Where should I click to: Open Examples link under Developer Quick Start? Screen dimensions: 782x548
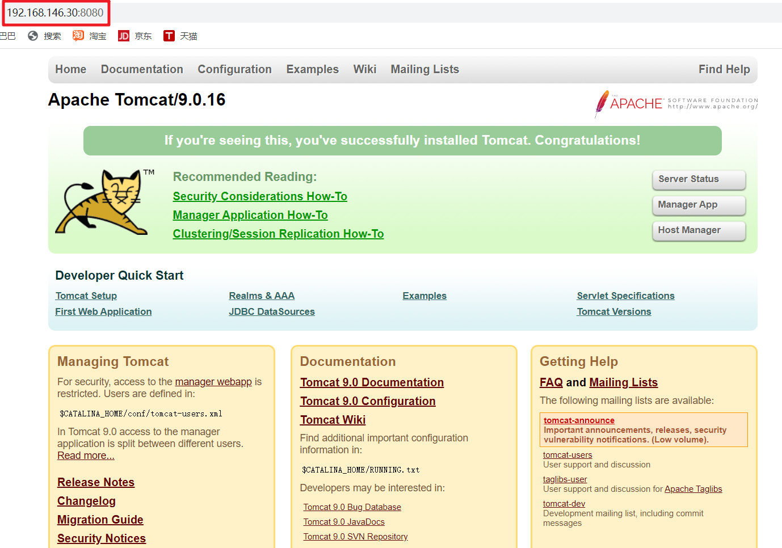pos(424,296)
